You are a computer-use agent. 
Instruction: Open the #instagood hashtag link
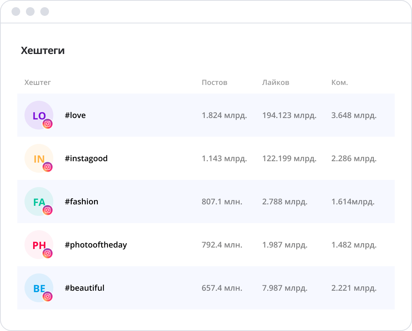click(x=86, y=159)
